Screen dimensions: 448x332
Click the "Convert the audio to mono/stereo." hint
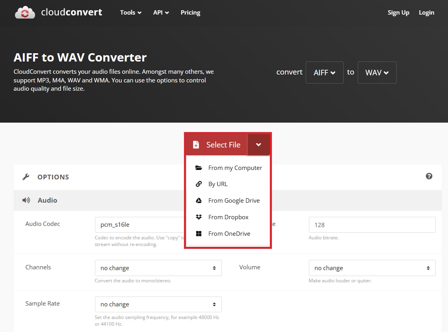click(133, 281)
